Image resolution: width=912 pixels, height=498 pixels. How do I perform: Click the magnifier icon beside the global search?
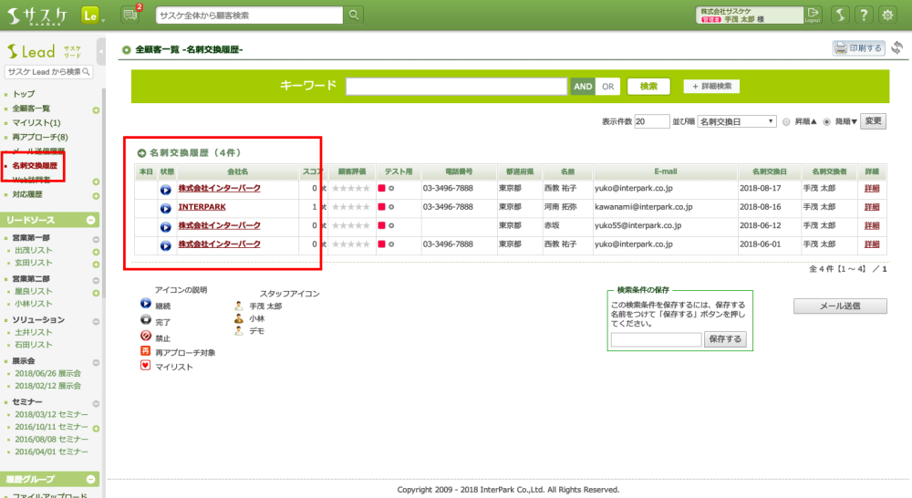tap(353, 16)
